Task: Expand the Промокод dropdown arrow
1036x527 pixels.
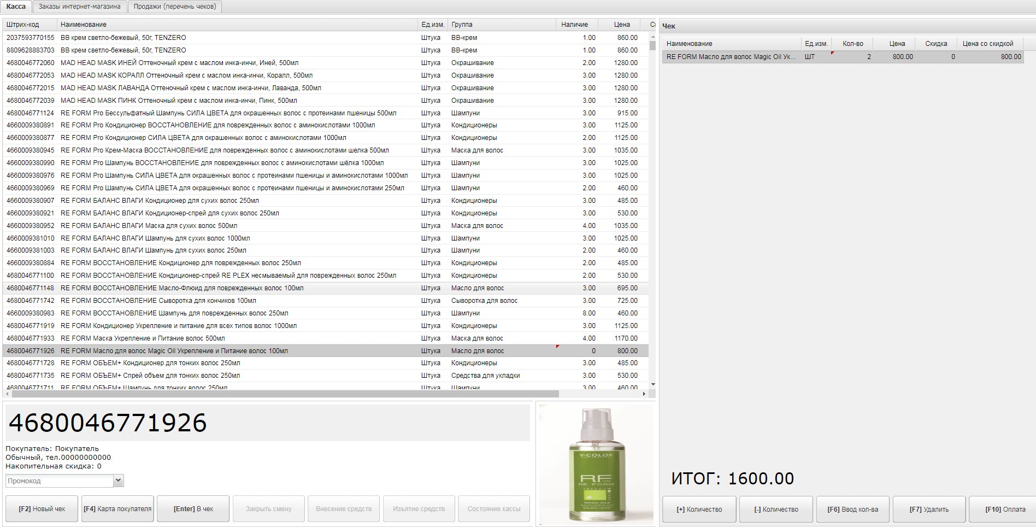Action: pyautogui.click(x=119, y=481)
